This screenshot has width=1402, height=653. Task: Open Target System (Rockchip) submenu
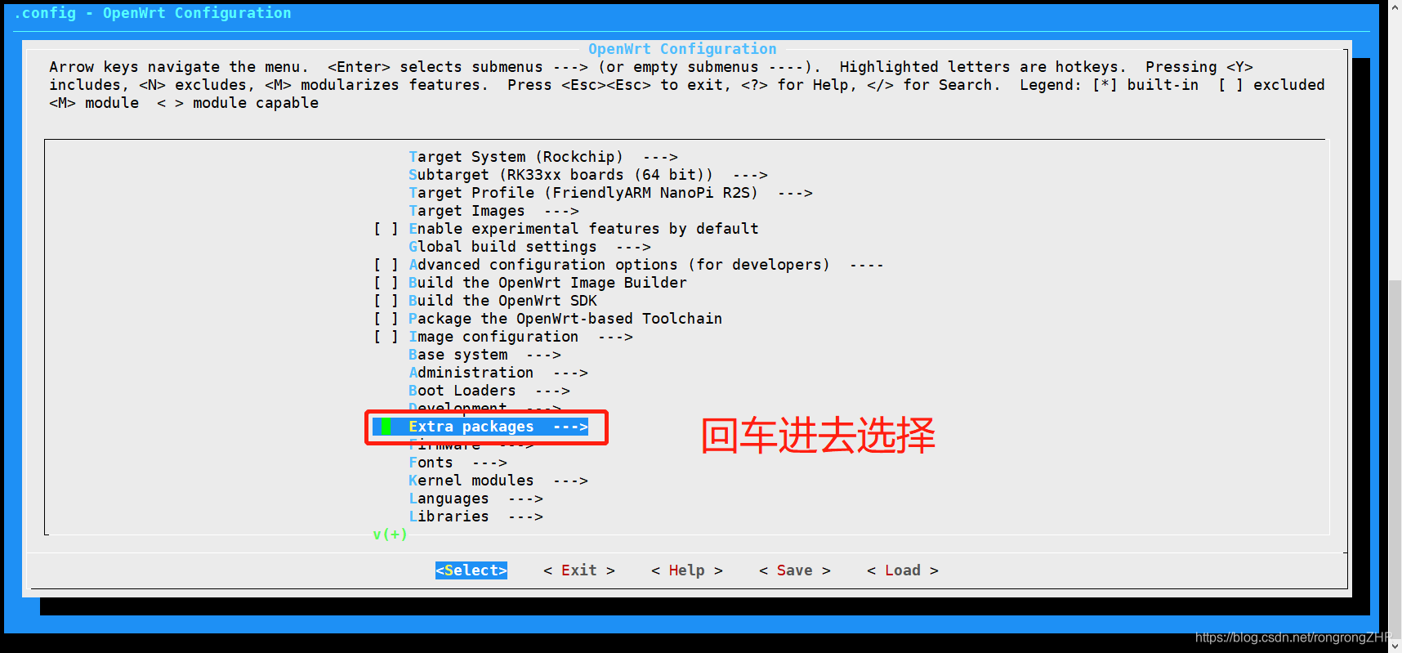(542, 157)
